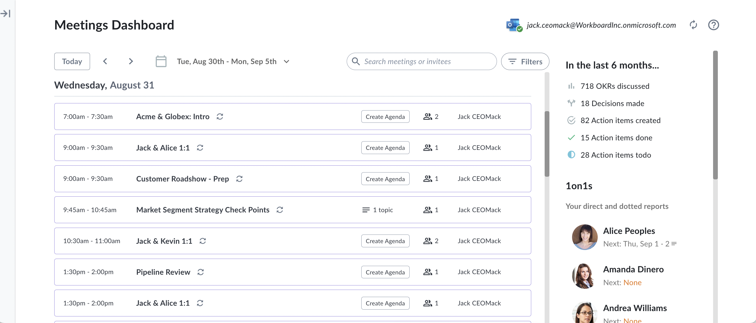The width and height of the screenshot is (756, 323).
Task: Click the search magnifier icon
Action: click(356, 61)
